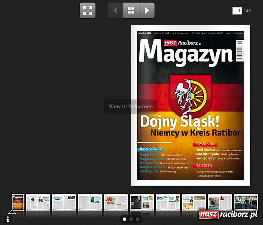Open fullscreen view with expand arrows icon
Screen dimensions: 263x225
88,11
